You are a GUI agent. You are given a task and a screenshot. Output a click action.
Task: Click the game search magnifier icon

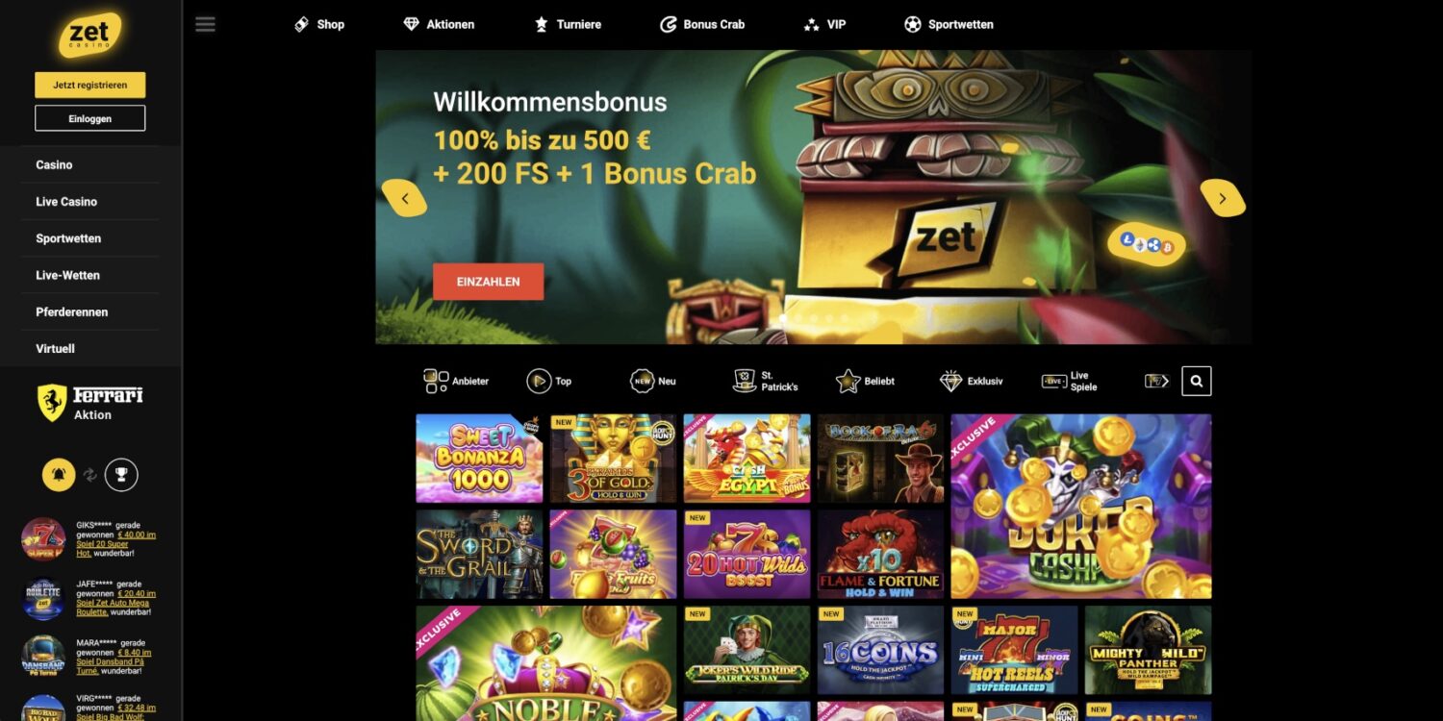1196,381
